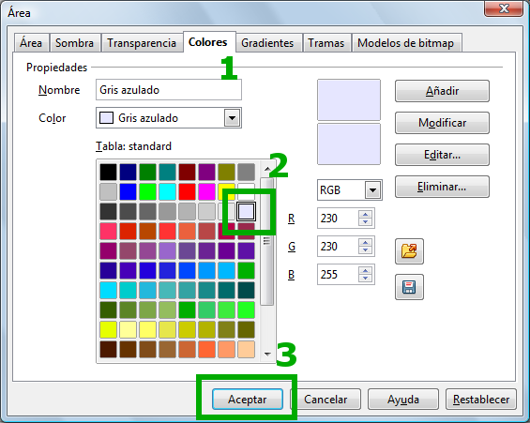Image resolution: width=530 pixels, height=423 pixels.
Task: Increase the B value with up arrow
Action: (366, 271)
